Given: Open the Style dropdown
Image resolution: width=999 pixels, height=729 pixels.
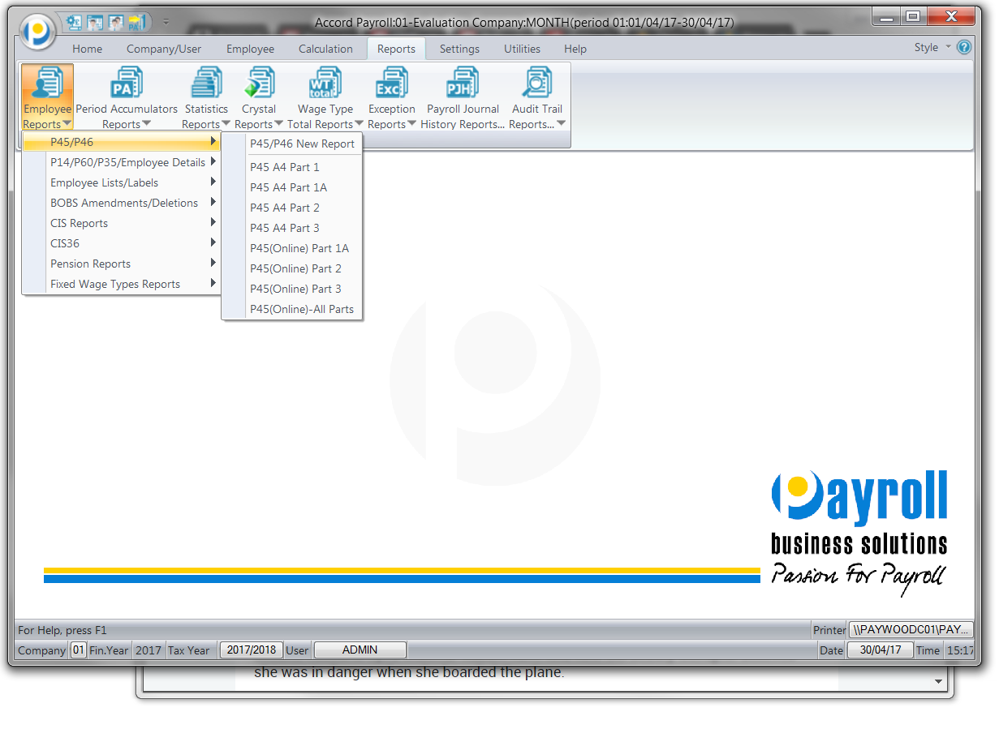Looking at the screenshot, I should point(928,47).
